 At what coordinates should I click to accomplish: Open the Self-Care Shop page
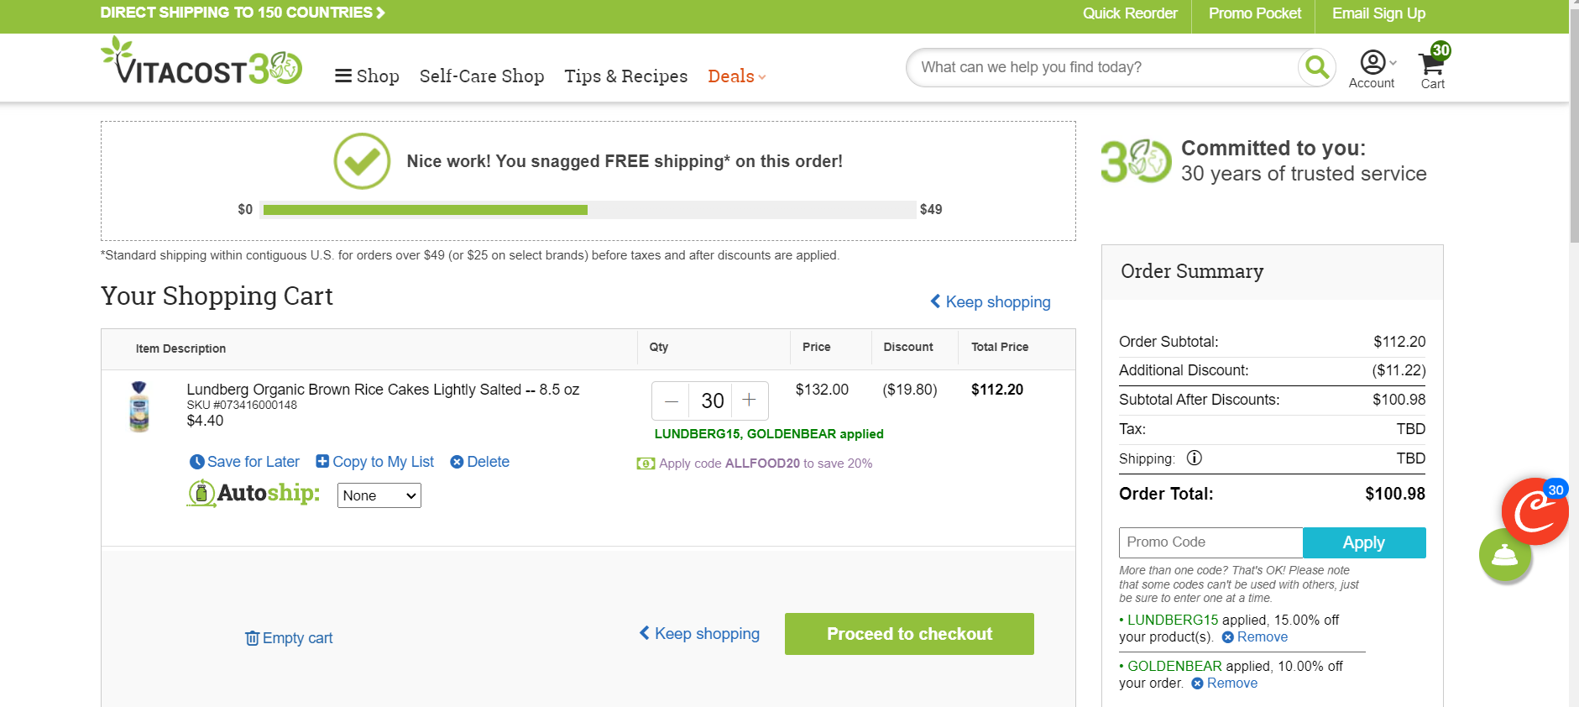pos(482,76)
